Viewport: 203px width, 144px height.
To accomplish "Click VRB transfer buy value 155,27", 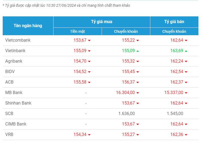I will (x=129, y=135).
